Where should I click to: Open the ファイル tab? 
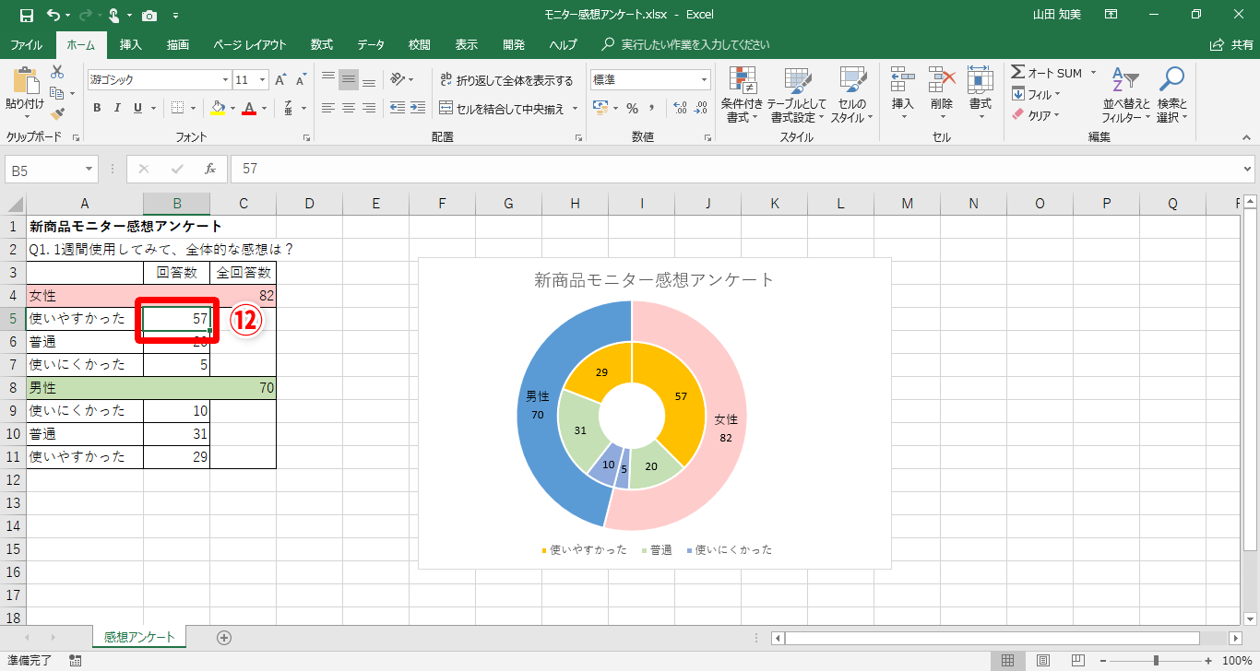point(26,45)
